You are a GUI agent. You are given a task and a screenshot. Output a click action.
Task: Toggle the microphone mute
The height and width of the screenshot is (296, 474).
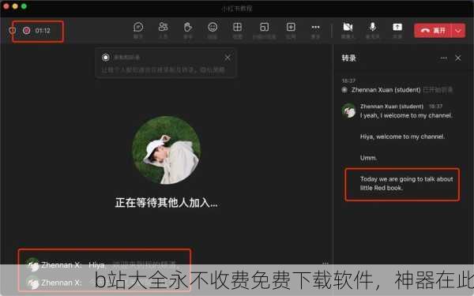[373, 27]
